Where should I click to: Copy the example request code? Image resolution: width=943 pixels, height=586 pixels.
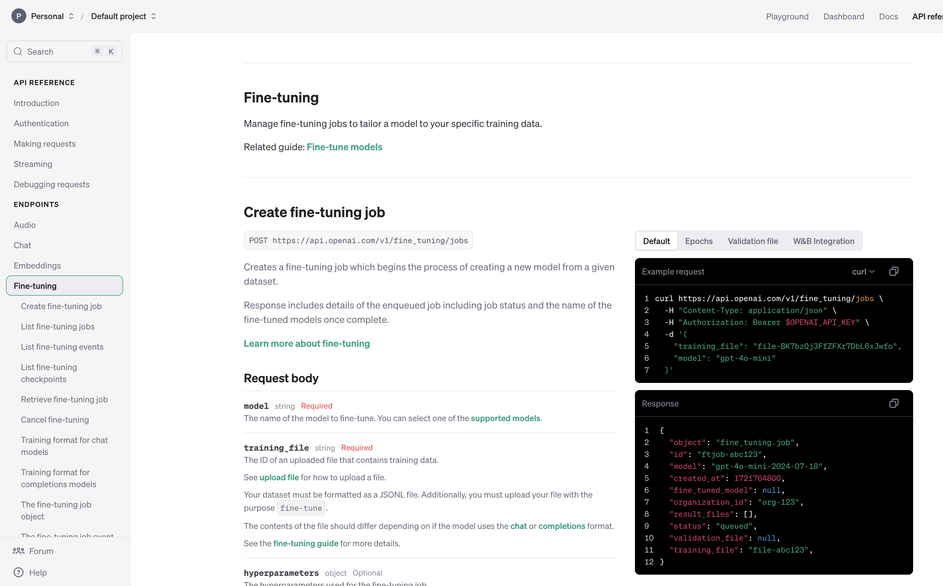[x=894, y=271]
